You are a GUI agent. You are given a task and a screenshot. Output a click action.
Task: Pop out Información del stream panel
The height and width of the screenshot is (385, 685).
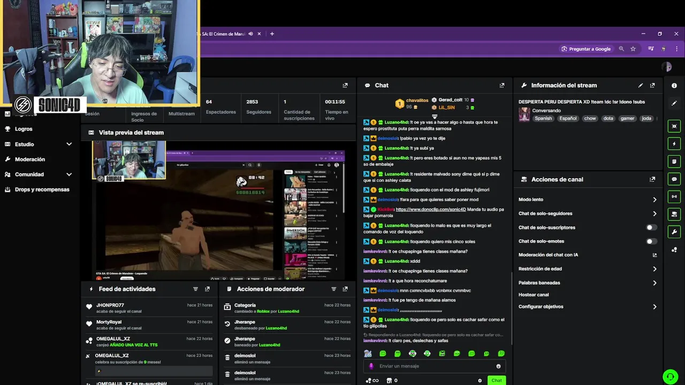652,86
